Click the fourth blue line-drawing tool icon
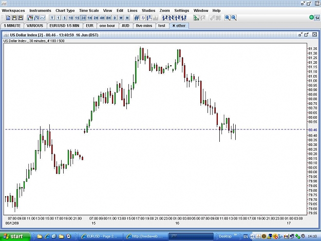 tap(184, 18)
